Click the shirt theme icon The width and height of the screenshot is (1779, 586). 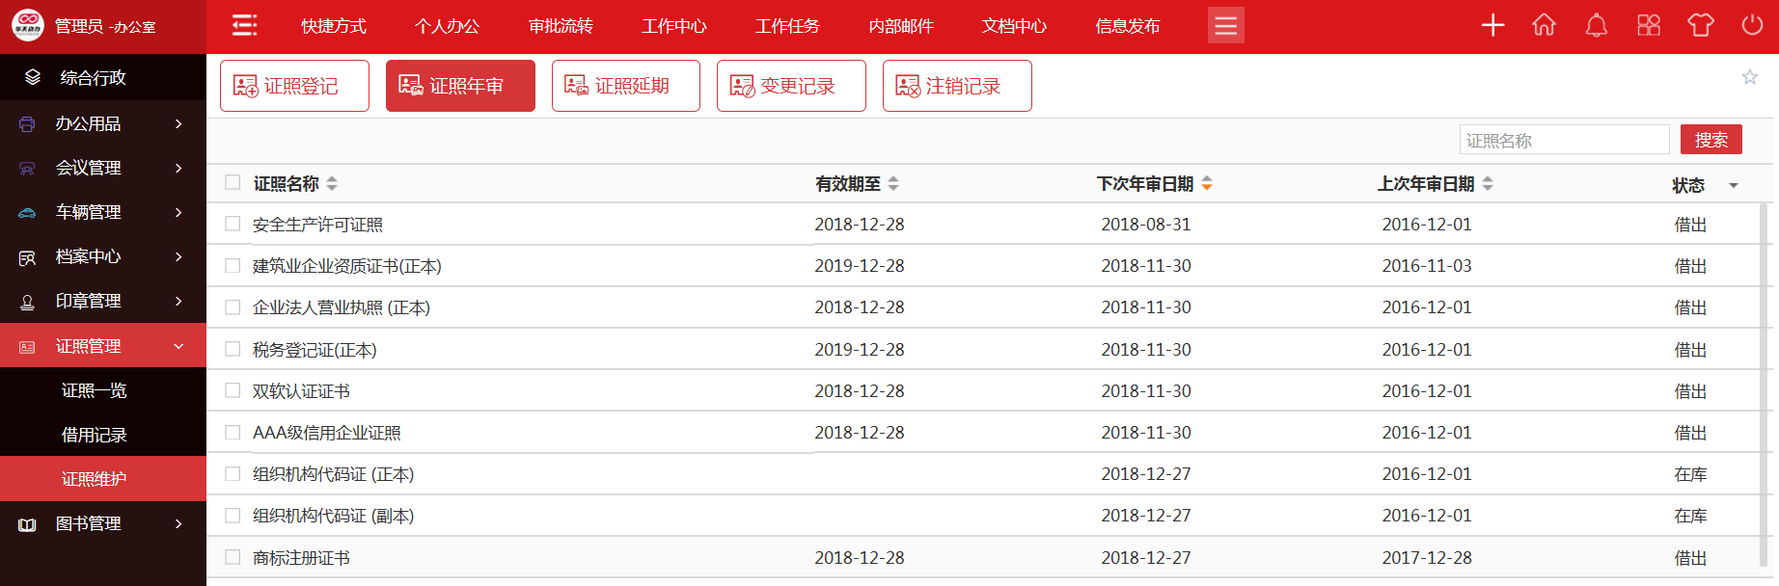(x=1700, y=26)
